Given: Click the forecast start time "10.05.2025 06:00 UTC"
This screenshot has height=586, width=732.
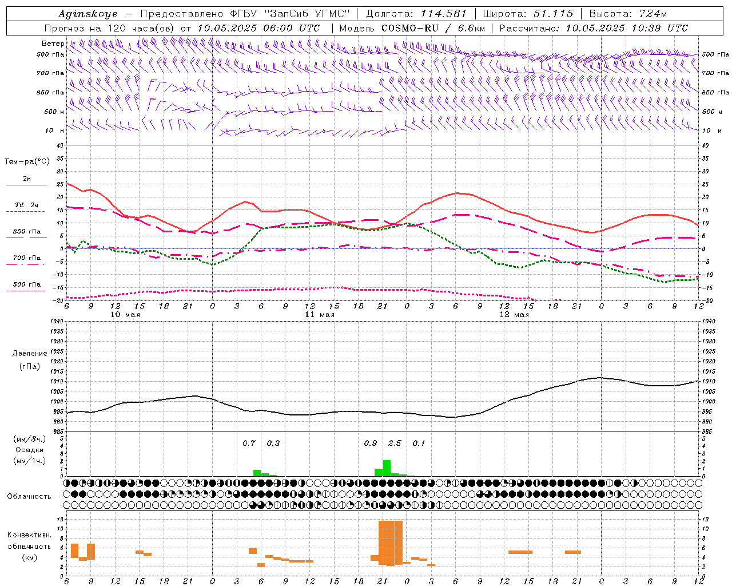Looking at the screenshot, I should click(x=258, y=28).
